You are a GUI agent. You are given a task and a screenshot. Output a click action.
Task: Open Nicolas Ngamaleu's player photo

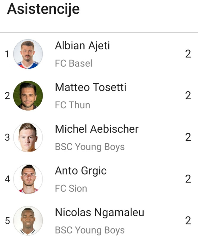(28, 221)
